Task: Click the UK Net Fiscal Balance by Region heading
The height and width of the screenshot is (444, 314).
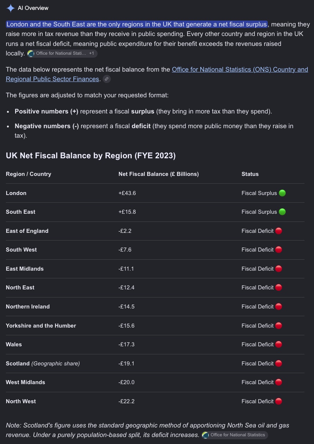Action: coord(91,156)
